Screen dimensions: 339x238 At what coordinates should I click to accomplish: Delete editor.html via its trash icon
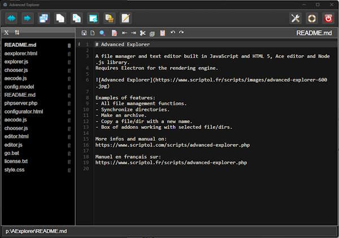coord(69,137)
